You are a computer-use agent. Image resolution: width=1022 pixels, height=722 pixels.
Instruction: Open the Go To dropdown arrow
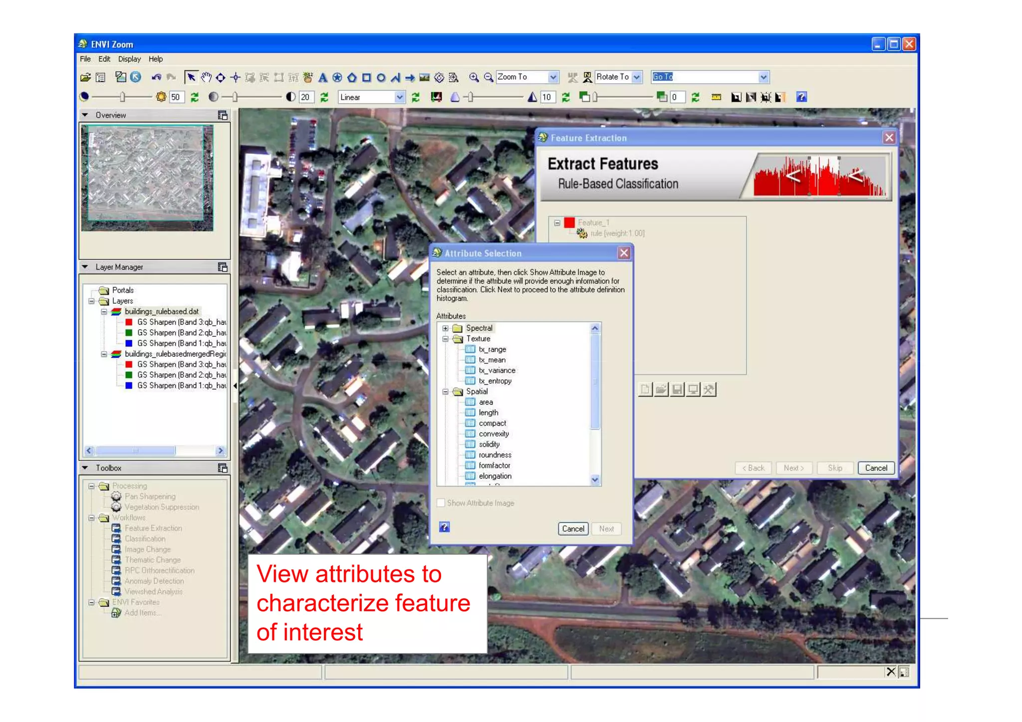(x=763, y=77)
